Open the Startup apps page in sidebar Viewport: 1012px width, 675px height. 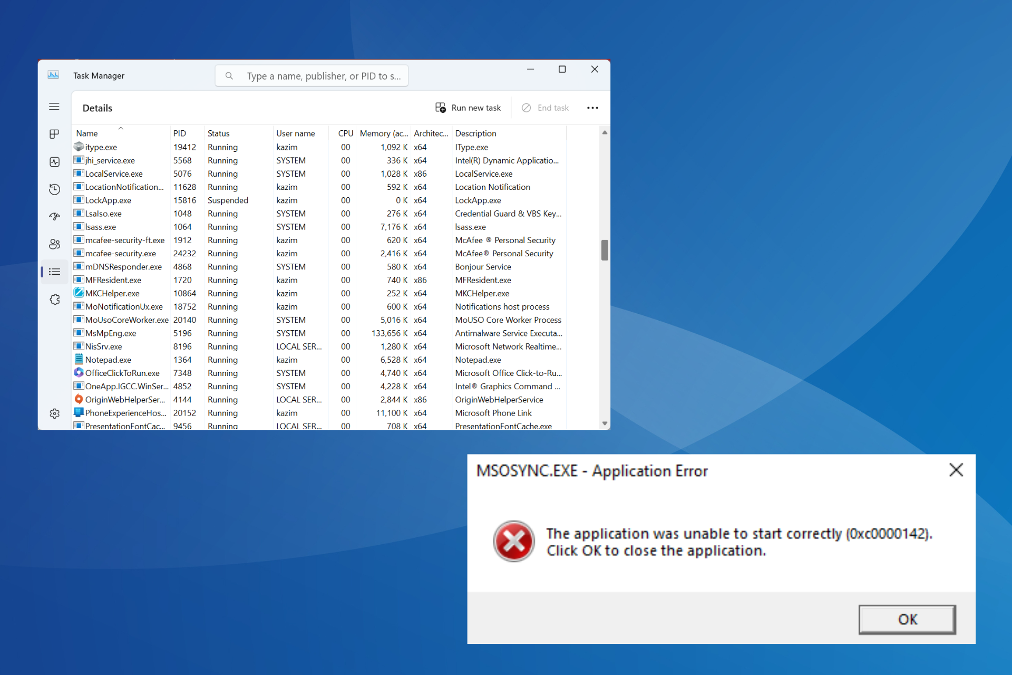[54, 217]
